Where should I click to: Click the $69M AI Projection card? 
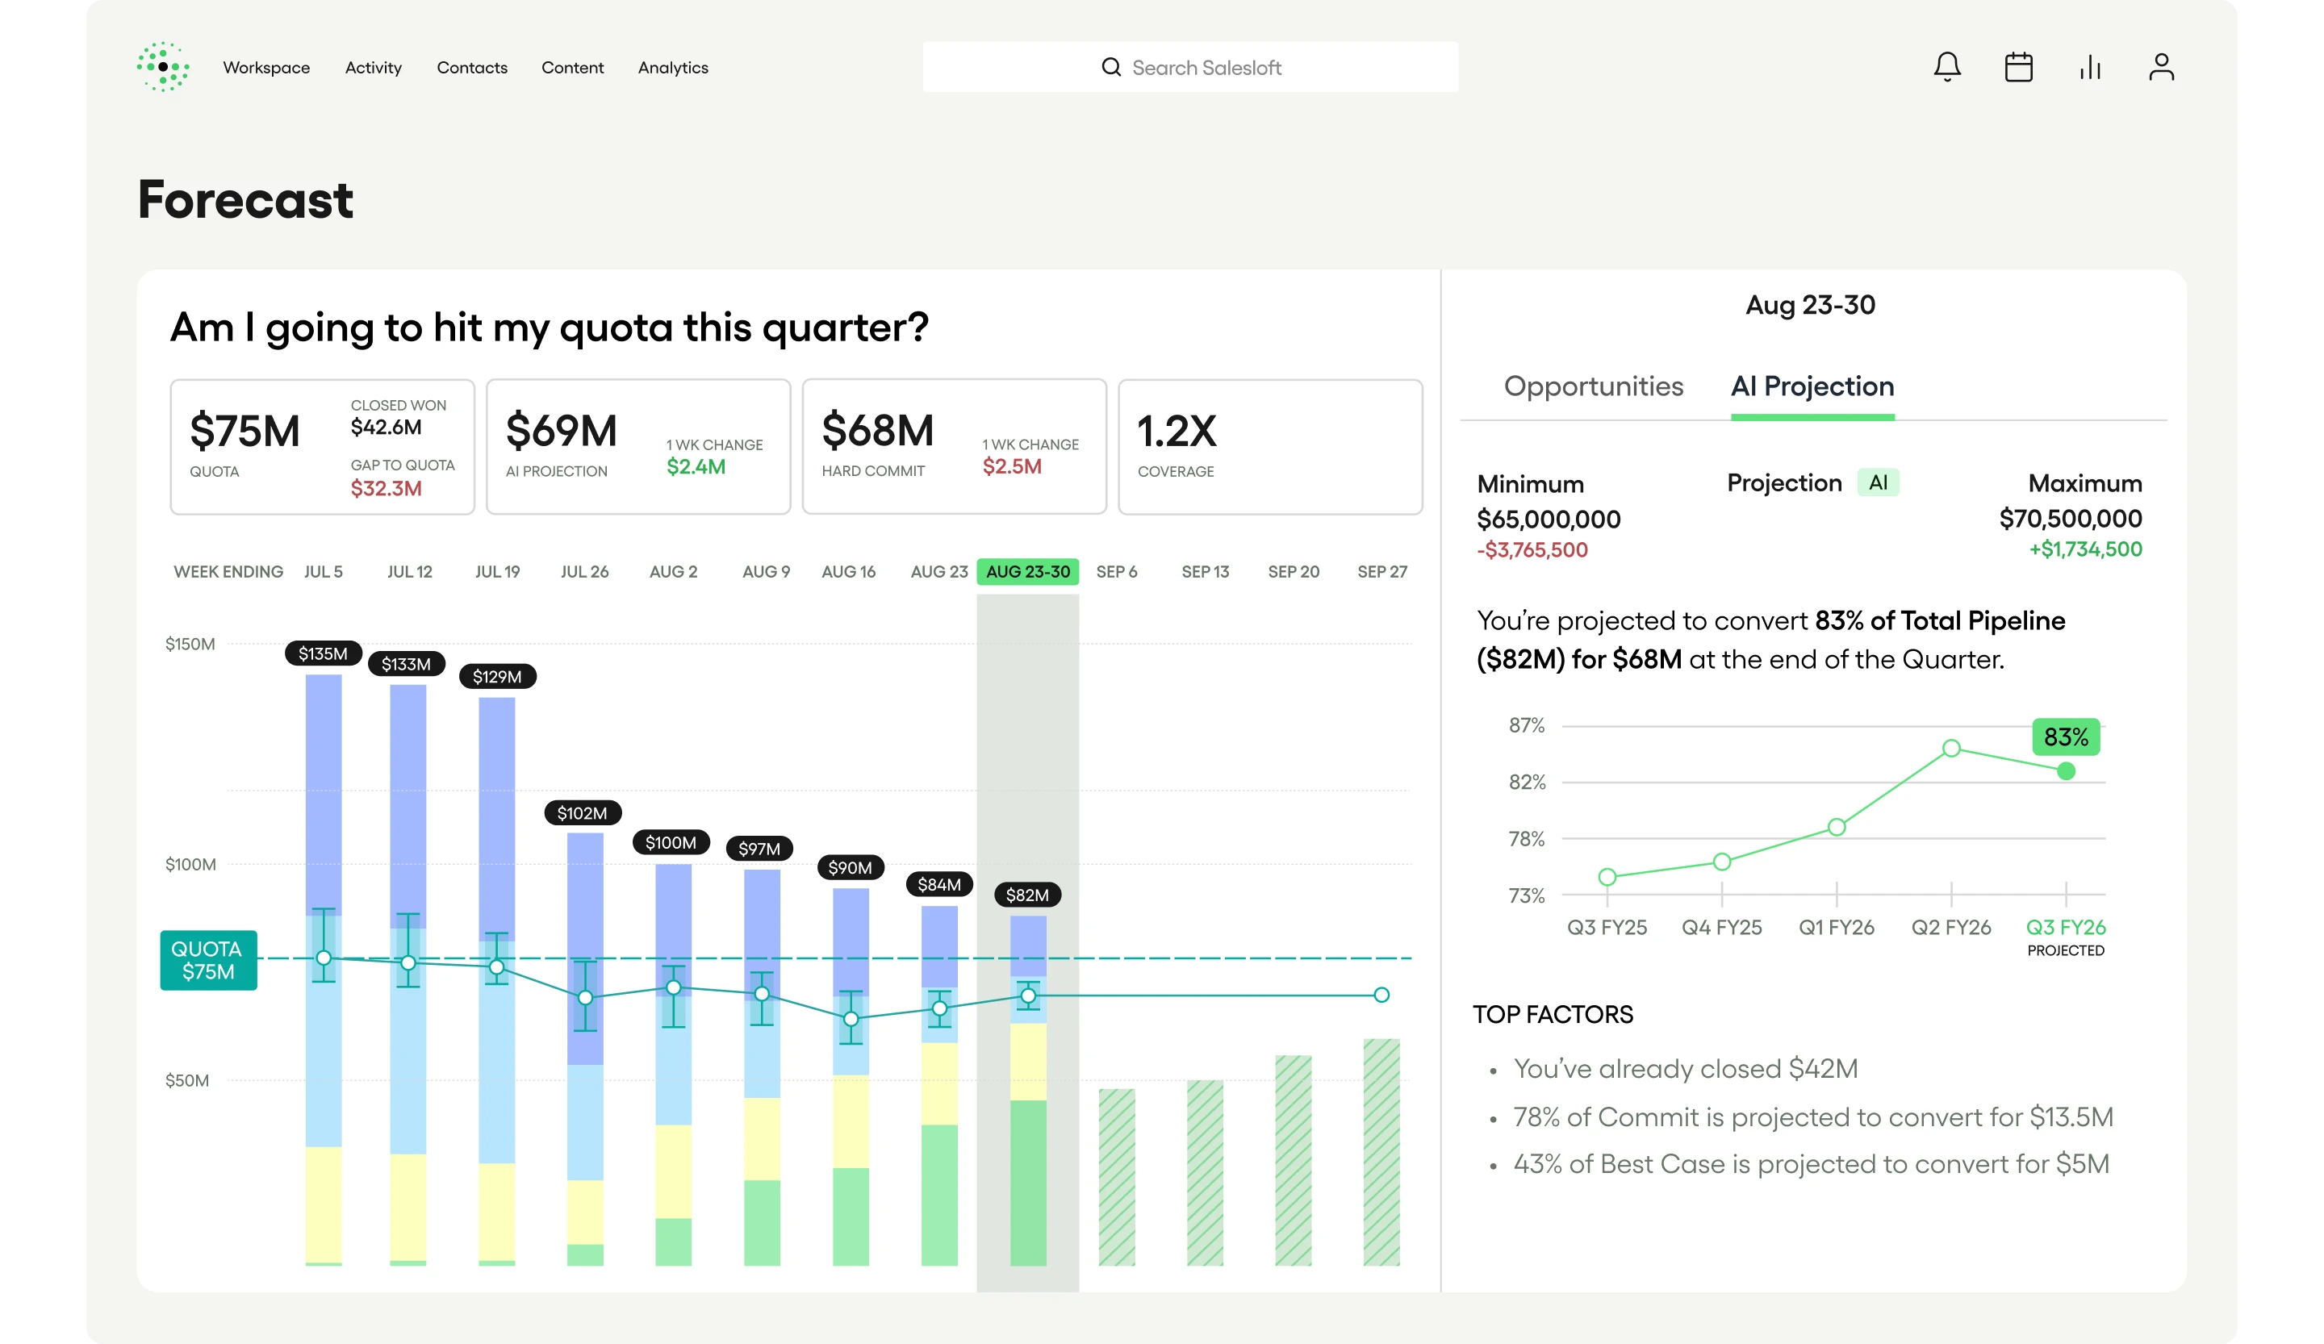638,447
